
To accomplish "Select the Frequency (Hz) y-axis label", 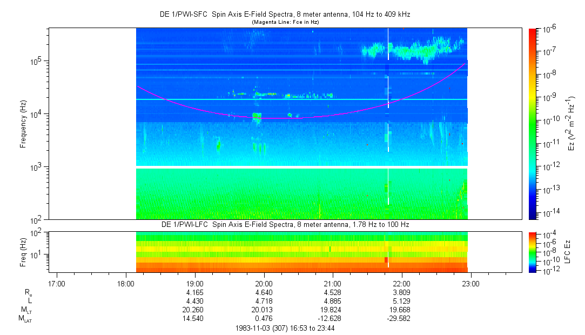I will tap(23, 124).
